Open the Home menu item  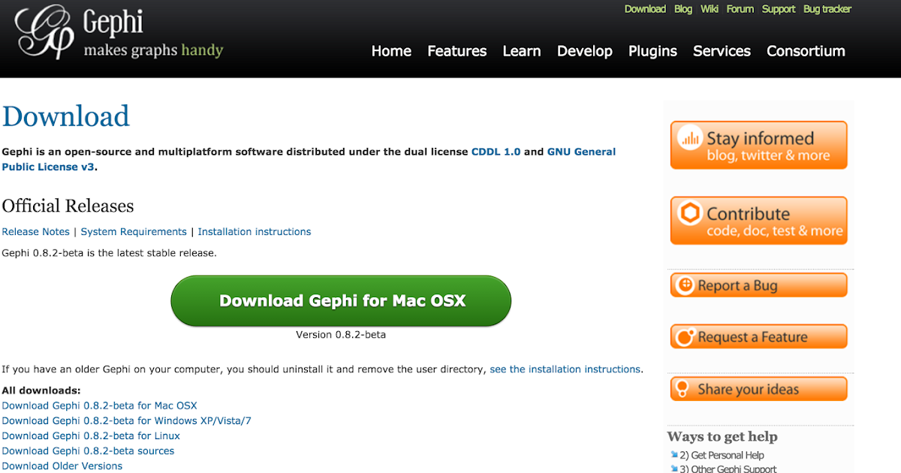pyautogui.click(x=391, y=51)
